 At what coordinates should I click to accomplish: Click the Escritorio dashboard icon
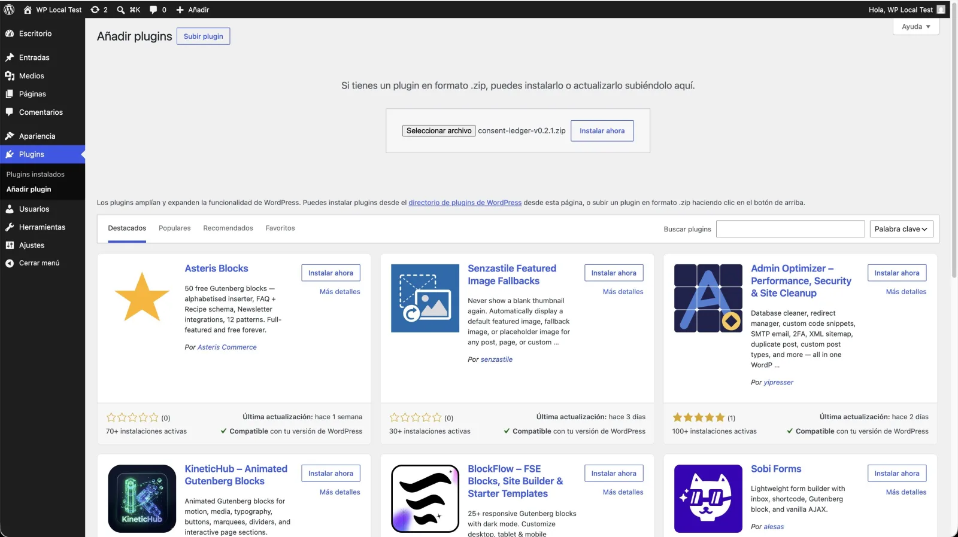10,33
